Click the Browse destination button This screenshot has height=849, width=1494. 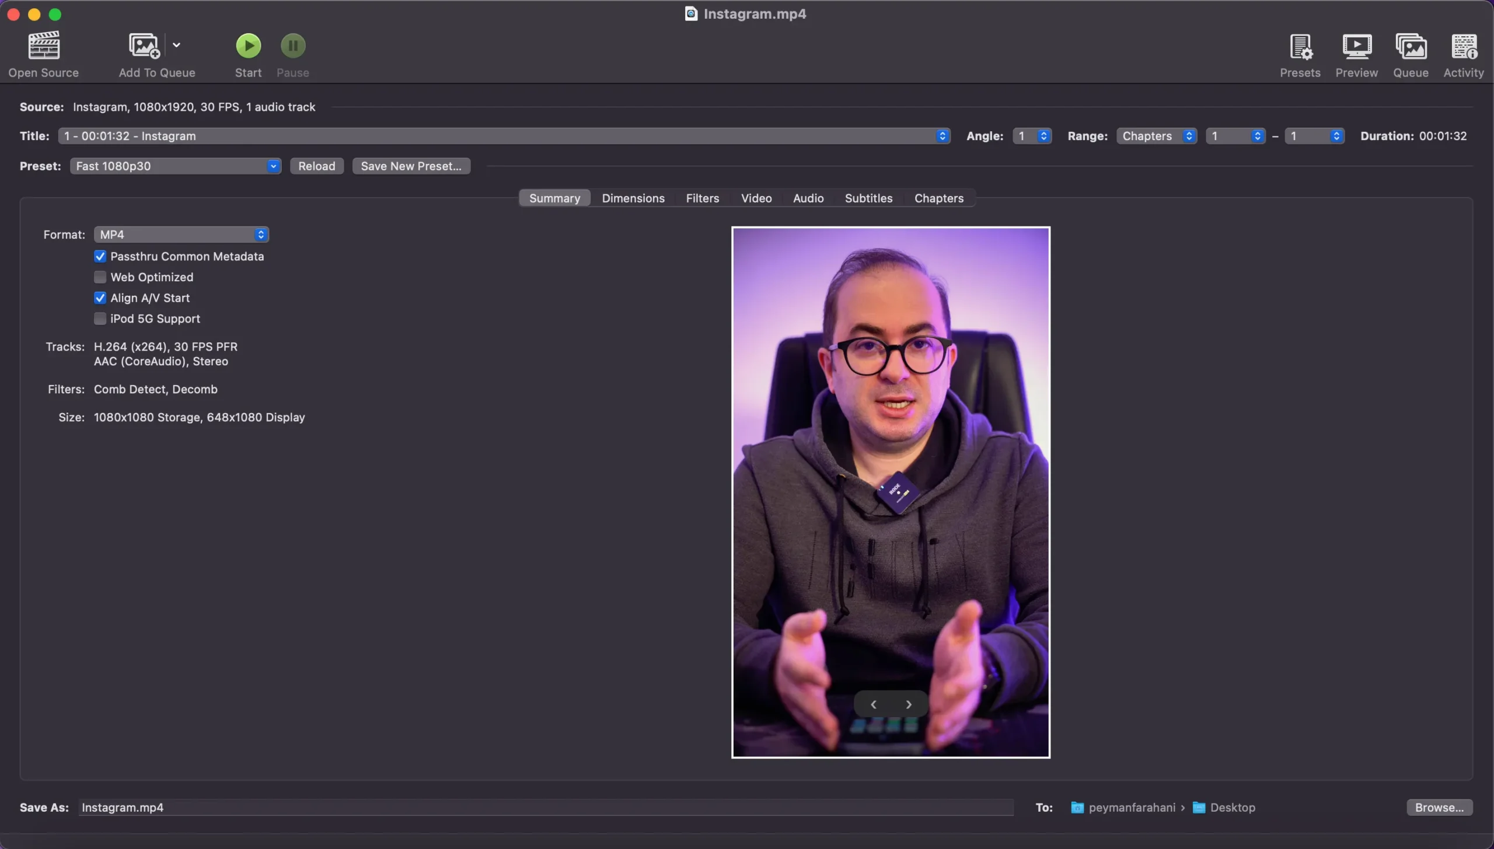1439,808
